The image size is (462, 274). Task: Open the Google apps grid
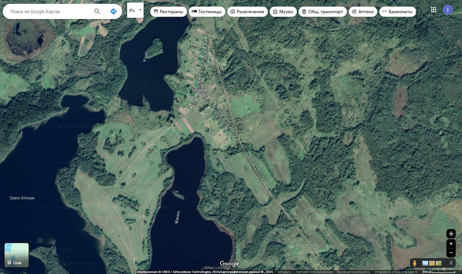tap(433, 10)
